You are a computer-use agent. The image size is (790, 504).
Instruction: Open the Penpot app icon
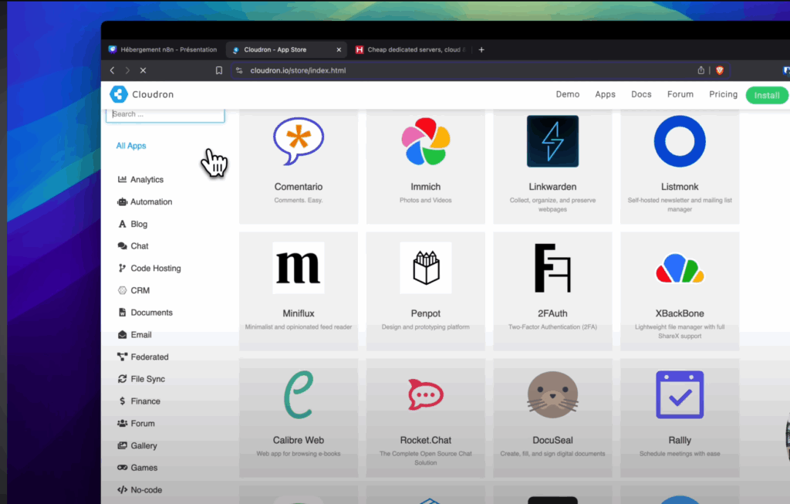[425, 268]
